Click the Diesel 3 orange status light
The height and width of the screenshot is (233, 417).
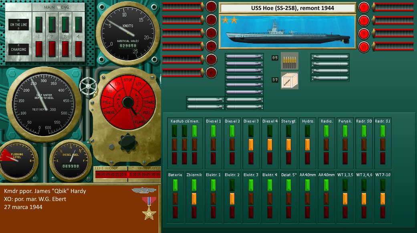(x=251, y=144)
